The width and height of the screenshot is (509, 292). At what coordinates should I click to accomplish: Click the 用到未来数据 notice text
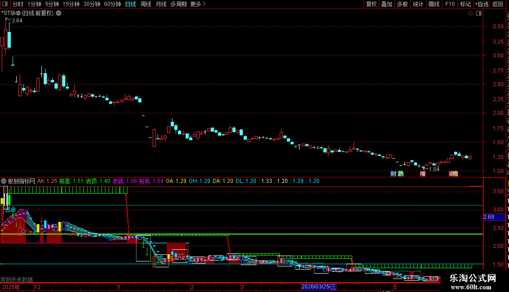(17, 279)
